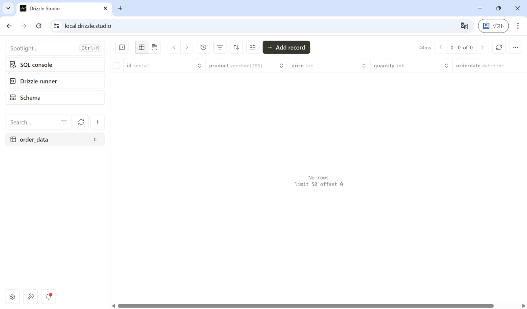Open the Schema view
The image size is (527, 309).
pyautogui.click(x=55, y=98)
